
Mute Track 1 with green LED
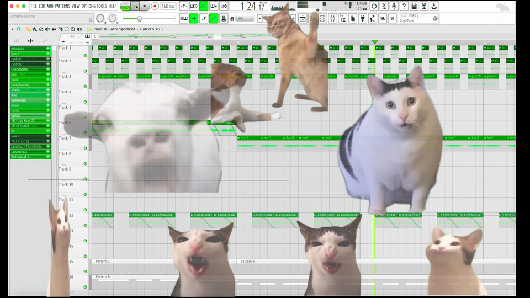point(85,56)
